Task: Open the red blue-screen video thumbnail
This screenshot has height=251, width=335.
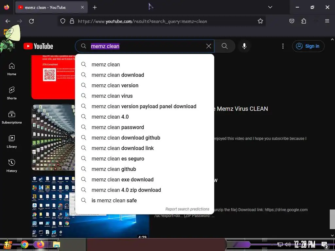Action: [53, 77]
